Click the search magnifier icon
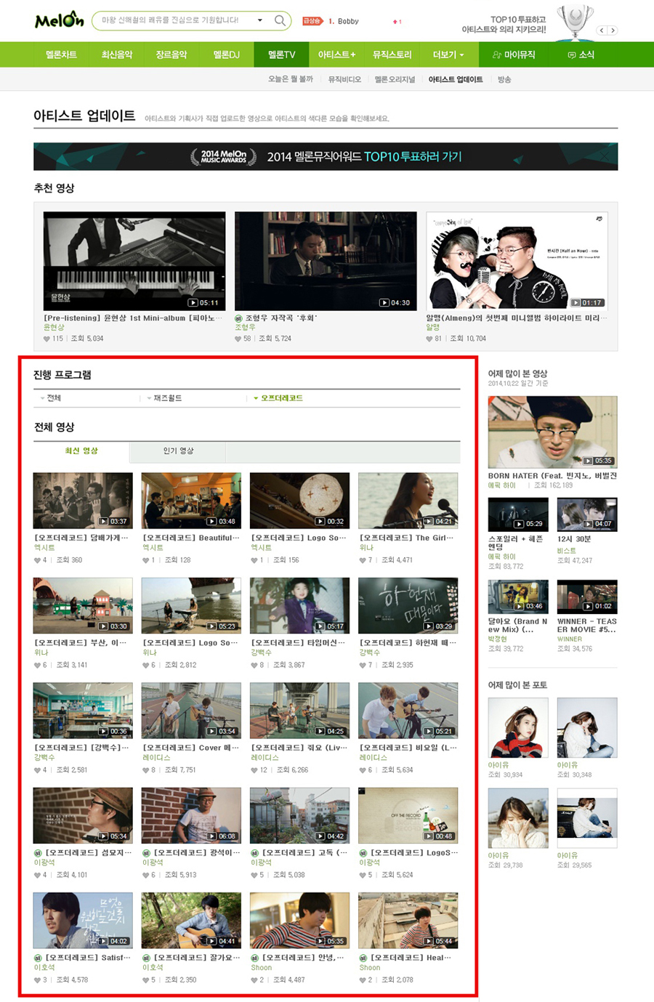The height and width of the screenshot is (1002, 654). (280, 20)
